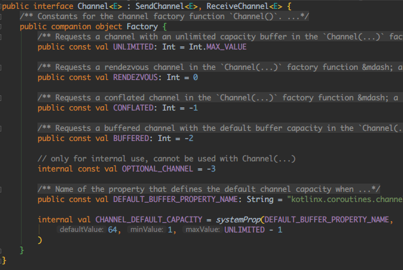403x270 pixels.
Task: Click the value -2 assigned to BUFFERED
Action: click(x=189, y=138)
